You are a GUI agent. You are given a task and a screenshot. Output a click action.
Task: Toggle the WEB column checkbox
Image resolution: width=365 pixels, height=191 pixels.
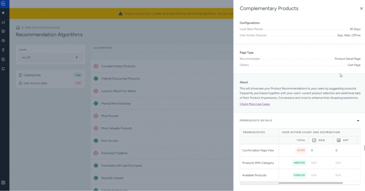[x=314, y=140]
